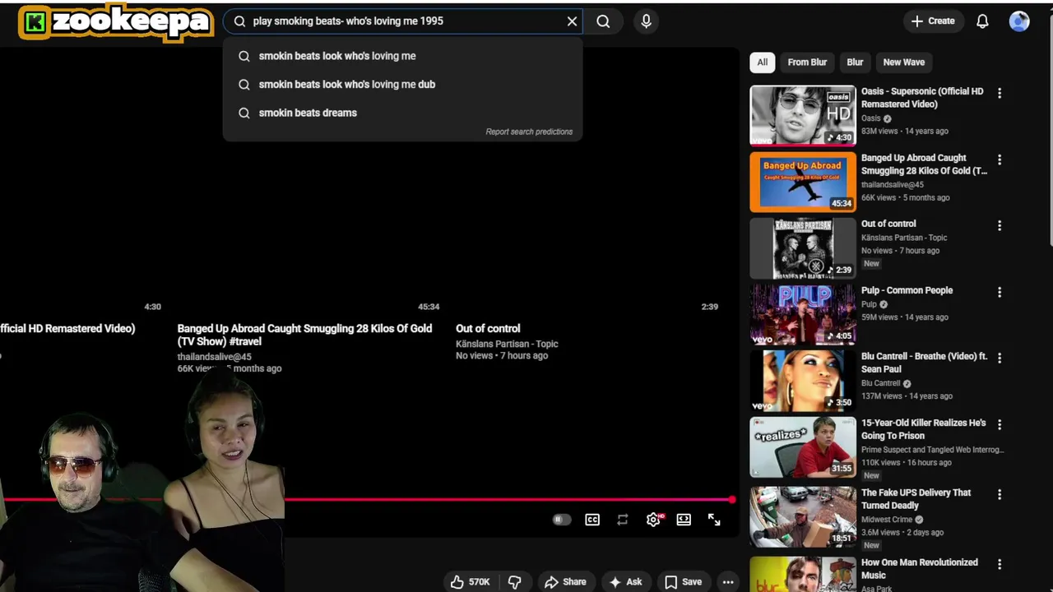The height and width of the screenshot is (592, 1053).
Task: Open more options for Out of control
Action: click(x=1000, y=225)
